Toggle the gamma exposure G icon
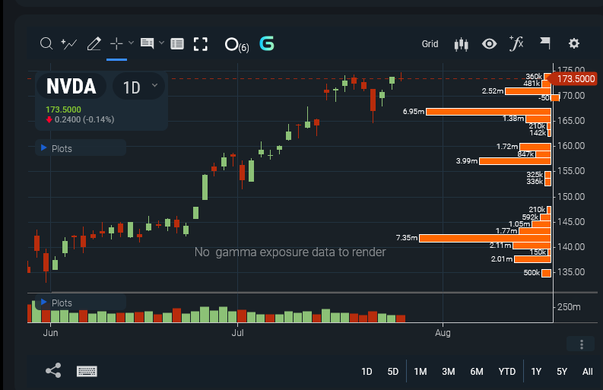The height and width of the screenshot is (390, 603). (x=267, y=43)
